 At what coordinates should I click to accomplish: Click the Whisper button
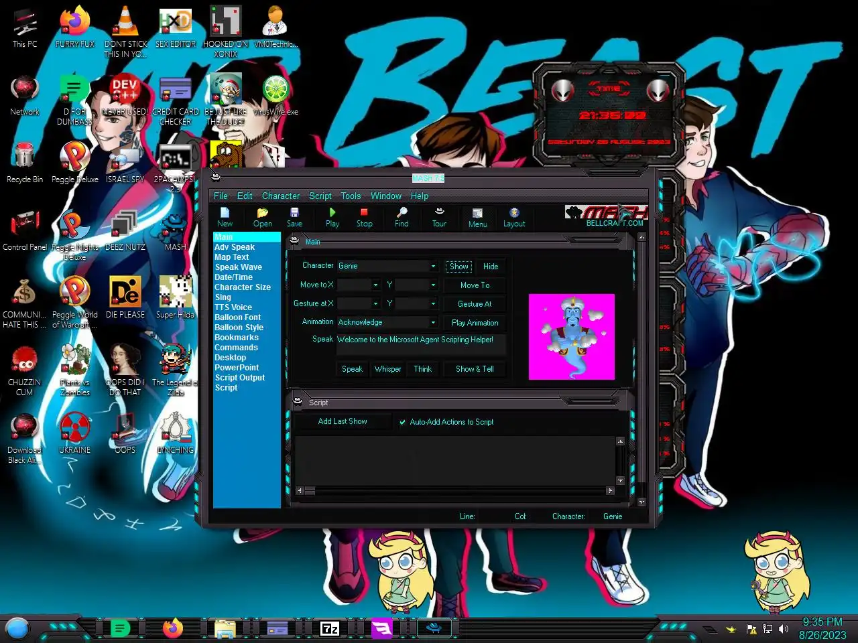387,369
